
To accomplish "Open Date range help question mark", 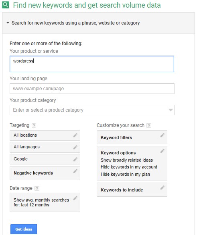I will tap(37, 188).
